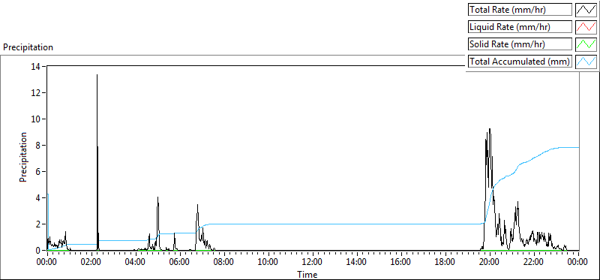
Task: Click the 08:00 time axis label
Action: pyautogui.click(x=224, y=262)
